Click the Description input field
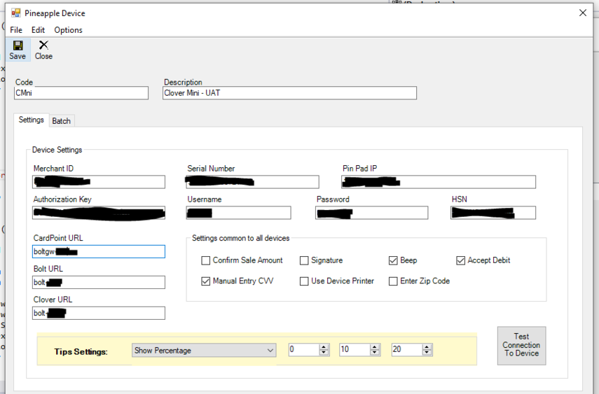 [289, 93]
